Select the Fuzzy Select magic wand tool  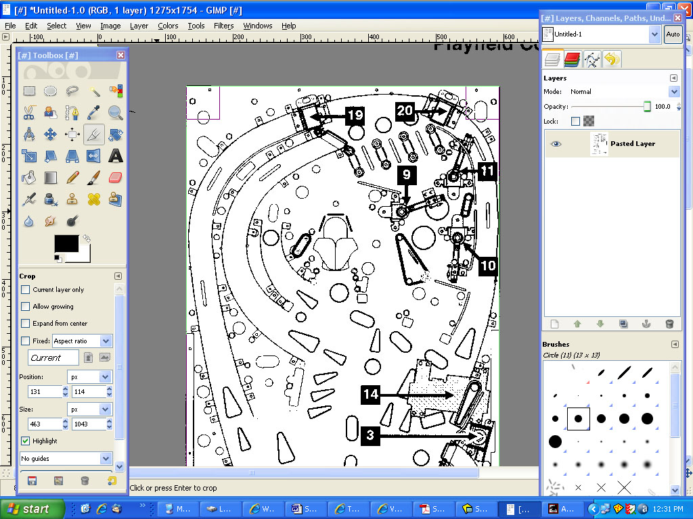pyautogui.click(x=94, y=91)
